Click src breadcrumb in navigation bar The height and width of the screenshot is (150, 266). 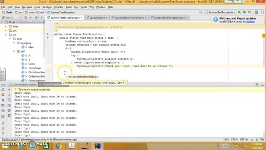click(x=19, y=12)
